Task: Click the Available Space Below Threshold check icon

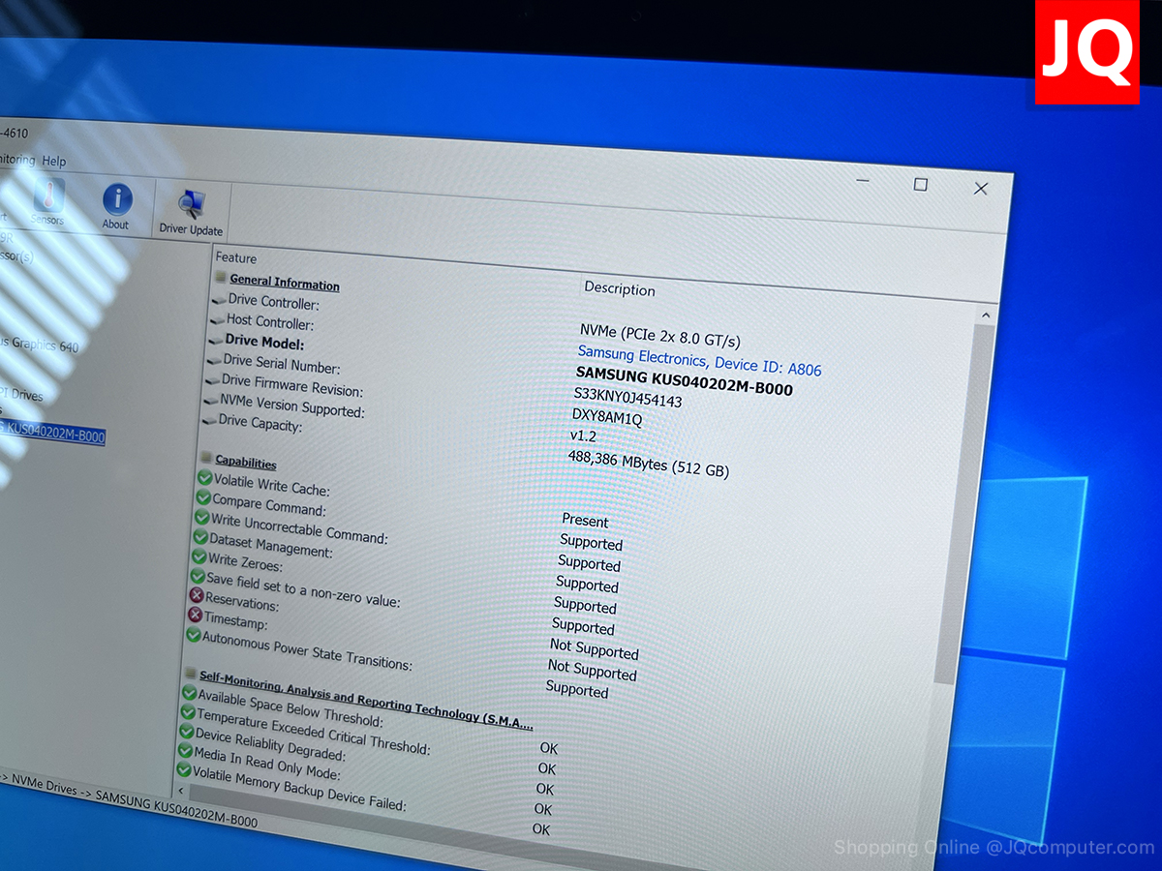Action: 188,694
